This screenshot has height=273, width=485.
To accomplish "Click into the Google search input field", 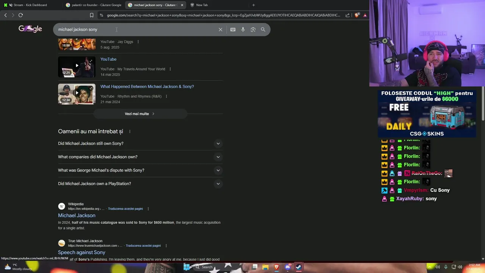I will [136, 30].
